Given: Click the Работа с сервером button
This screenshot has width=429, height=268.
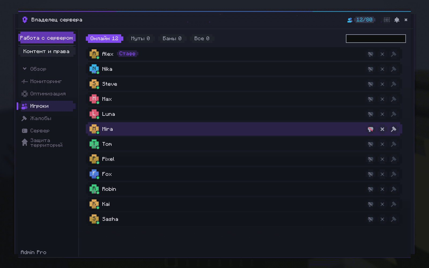Looking at the screenshot, I should tap(47, 38).
